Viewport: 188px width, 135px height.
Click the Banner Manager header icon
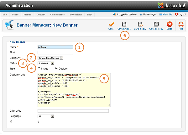[x=9, y=25]
